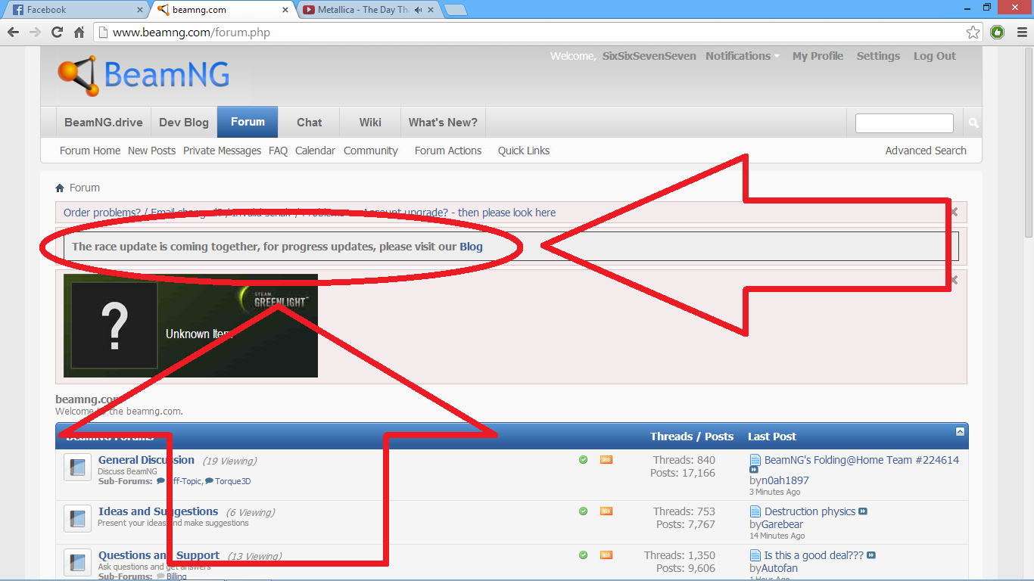1034x581 pixels.
Task: Open the FAQ link
Action: tap(278, 151)
